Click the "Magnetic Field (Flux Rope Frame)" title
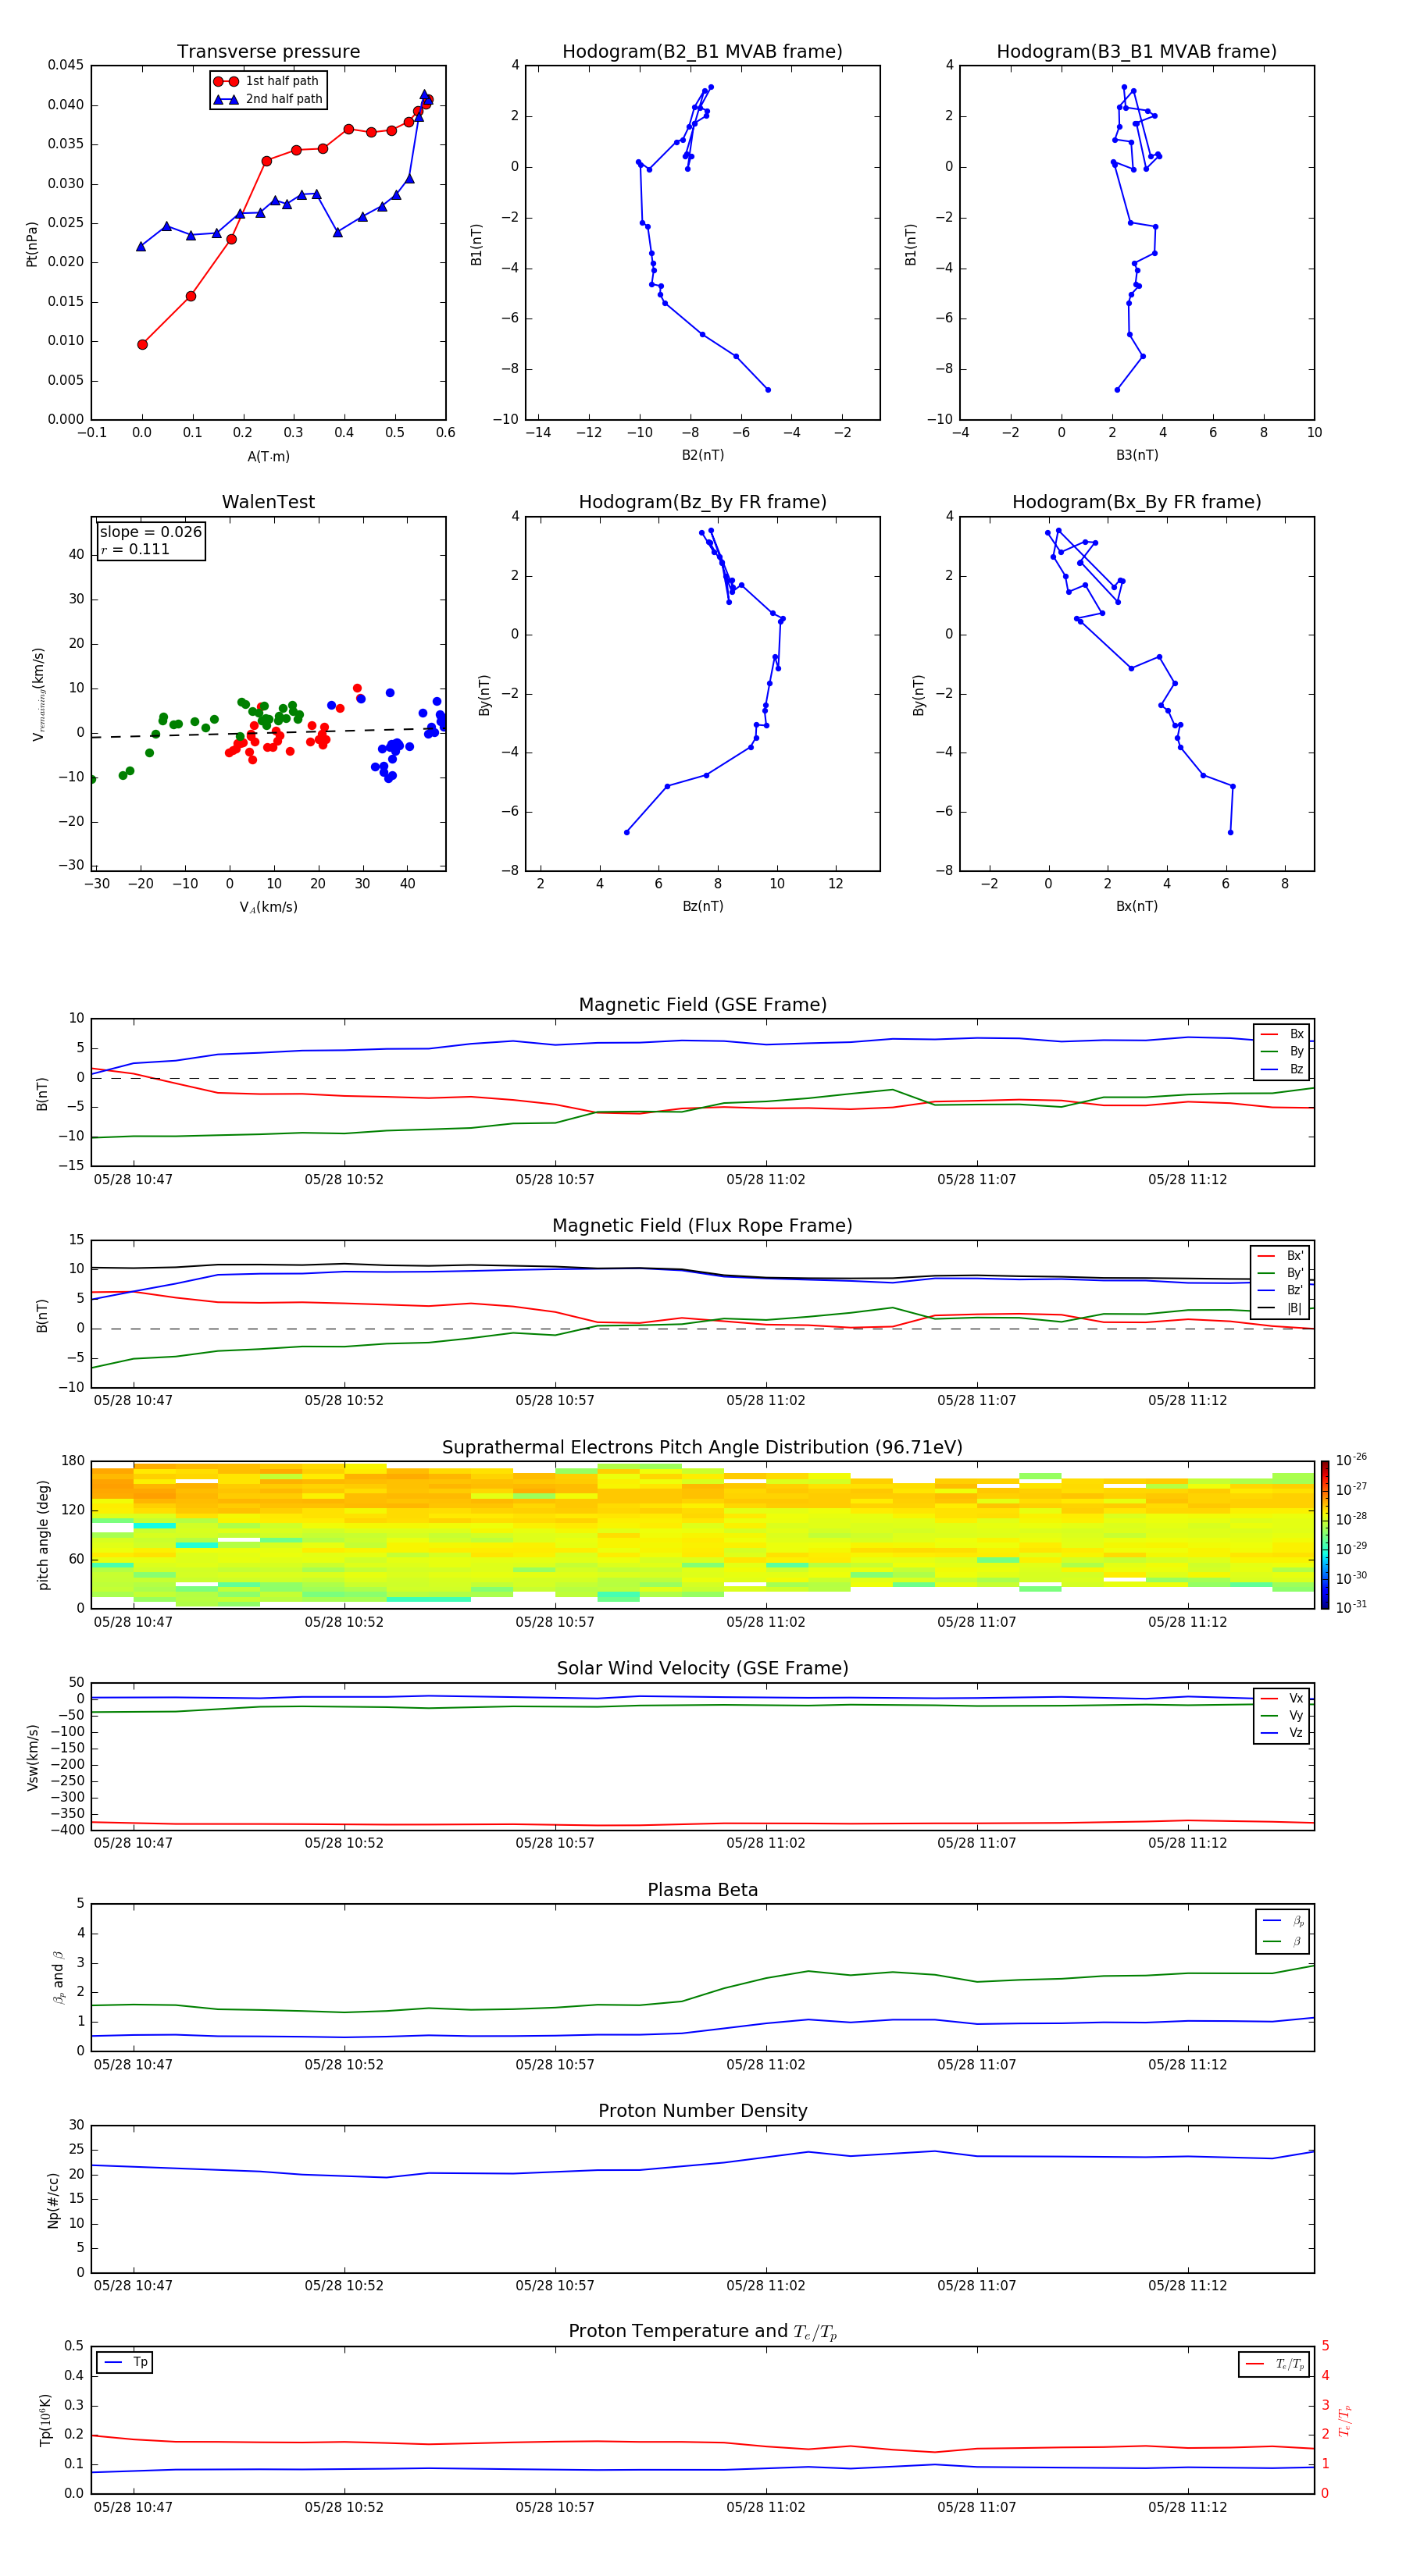The width and height of the screenshot is (1406, 2576). pos(702,1226)
